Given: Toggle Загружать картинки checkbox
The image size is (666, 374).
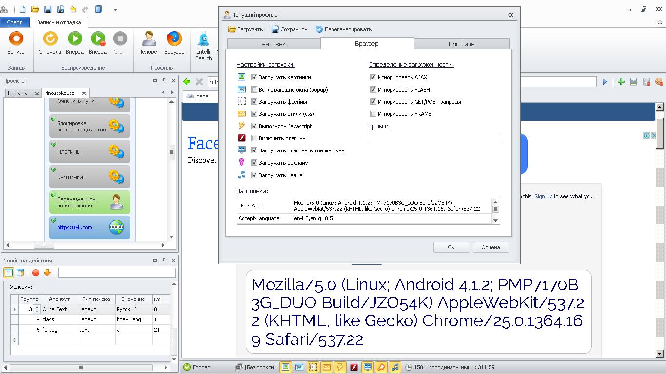Looking at the screenshot, I should tap(254, 77).
